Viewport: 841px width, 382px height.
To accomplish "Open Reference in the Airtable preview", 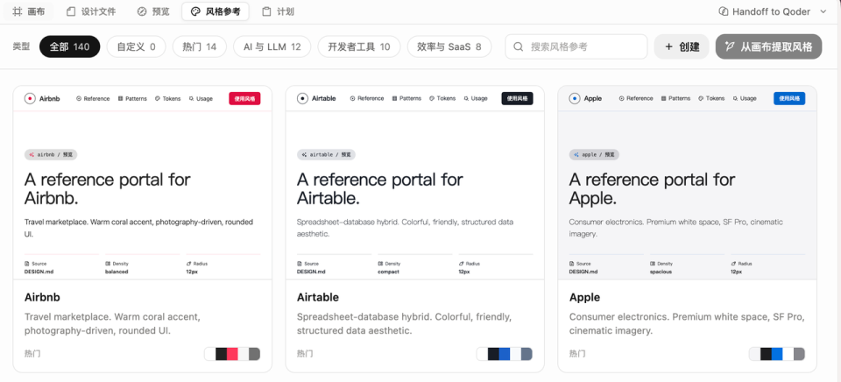I will [x=367, y=99].
